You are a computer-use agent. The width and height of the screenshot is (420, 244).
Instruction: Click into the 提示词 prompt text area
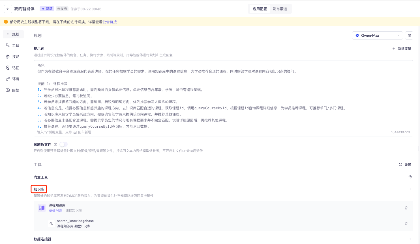(223, 98)
